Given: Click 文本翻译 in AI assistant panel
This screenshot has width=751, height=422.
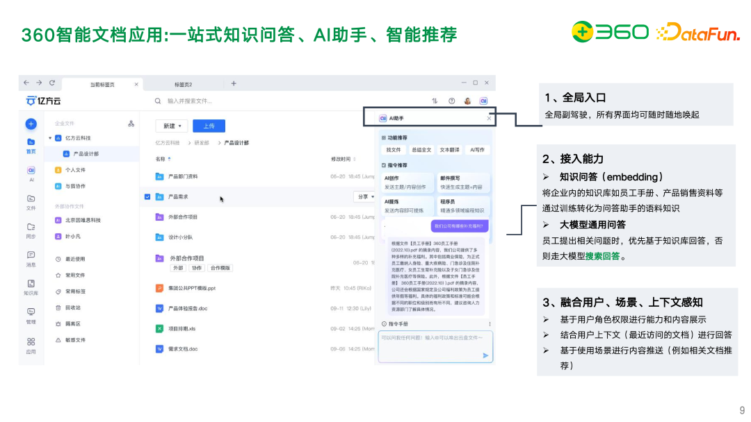Looking at the screenshot, I should click(449, 149).
